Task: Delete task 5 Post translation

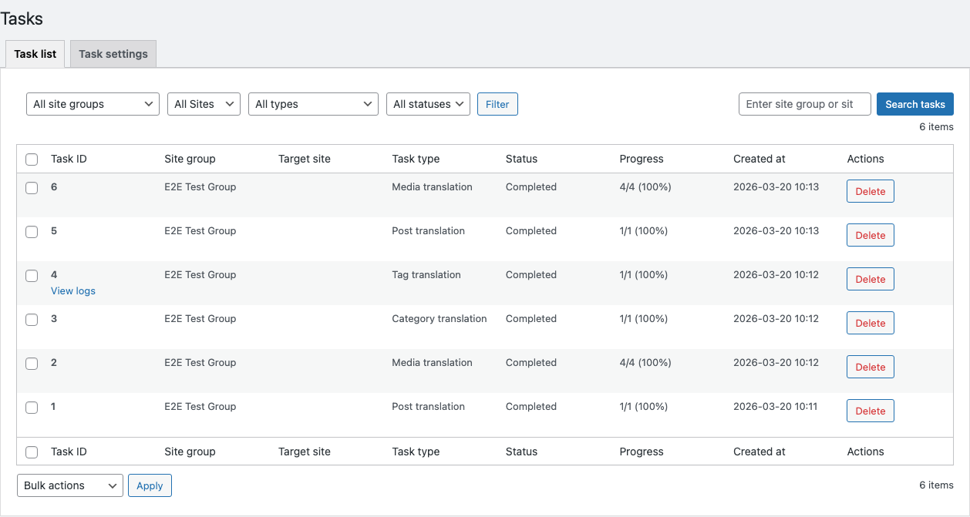Action: point(871,235)
